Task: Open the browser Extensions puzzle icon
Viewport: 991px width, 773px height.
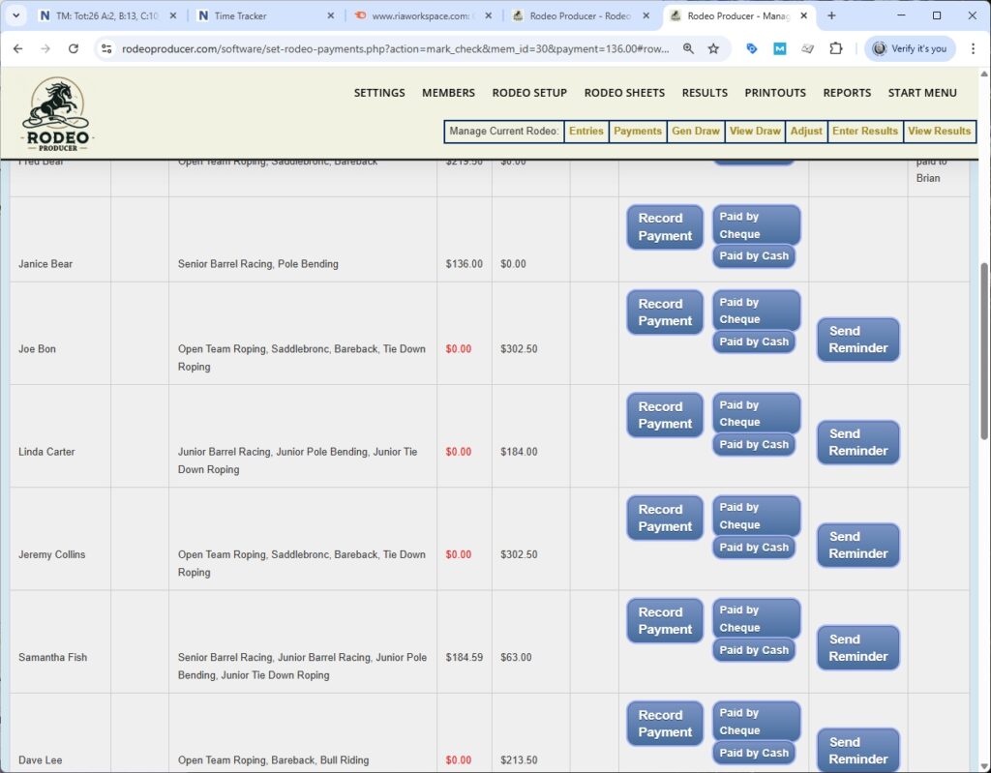Action: coord(836,48)
